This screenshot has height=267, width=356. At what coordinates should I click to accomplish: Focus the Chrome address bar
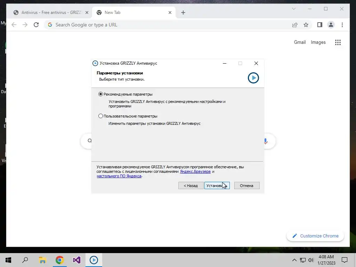click(168, 25)
